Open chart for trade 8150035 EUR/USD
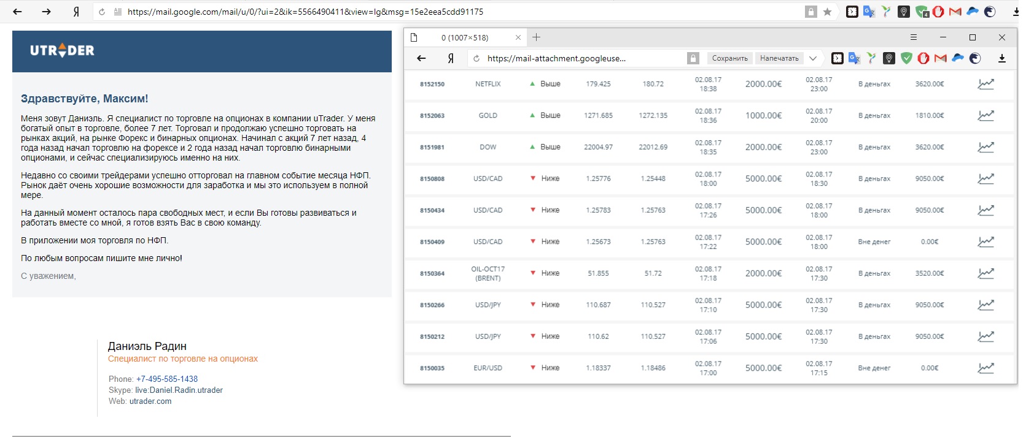The image size is (1034, 437). 985,368
